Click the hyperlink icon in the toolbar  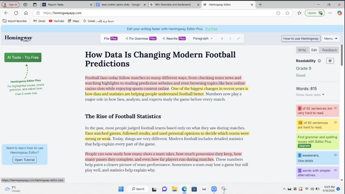[238, 38]
